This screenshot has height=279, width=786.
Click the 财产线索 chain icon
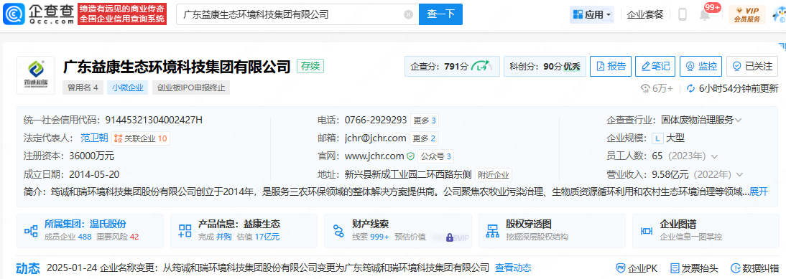pos(338,230)
